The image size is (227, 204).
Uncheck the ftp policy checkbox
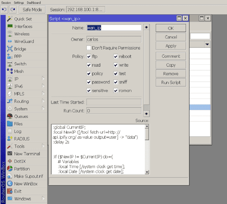[89, 56]
